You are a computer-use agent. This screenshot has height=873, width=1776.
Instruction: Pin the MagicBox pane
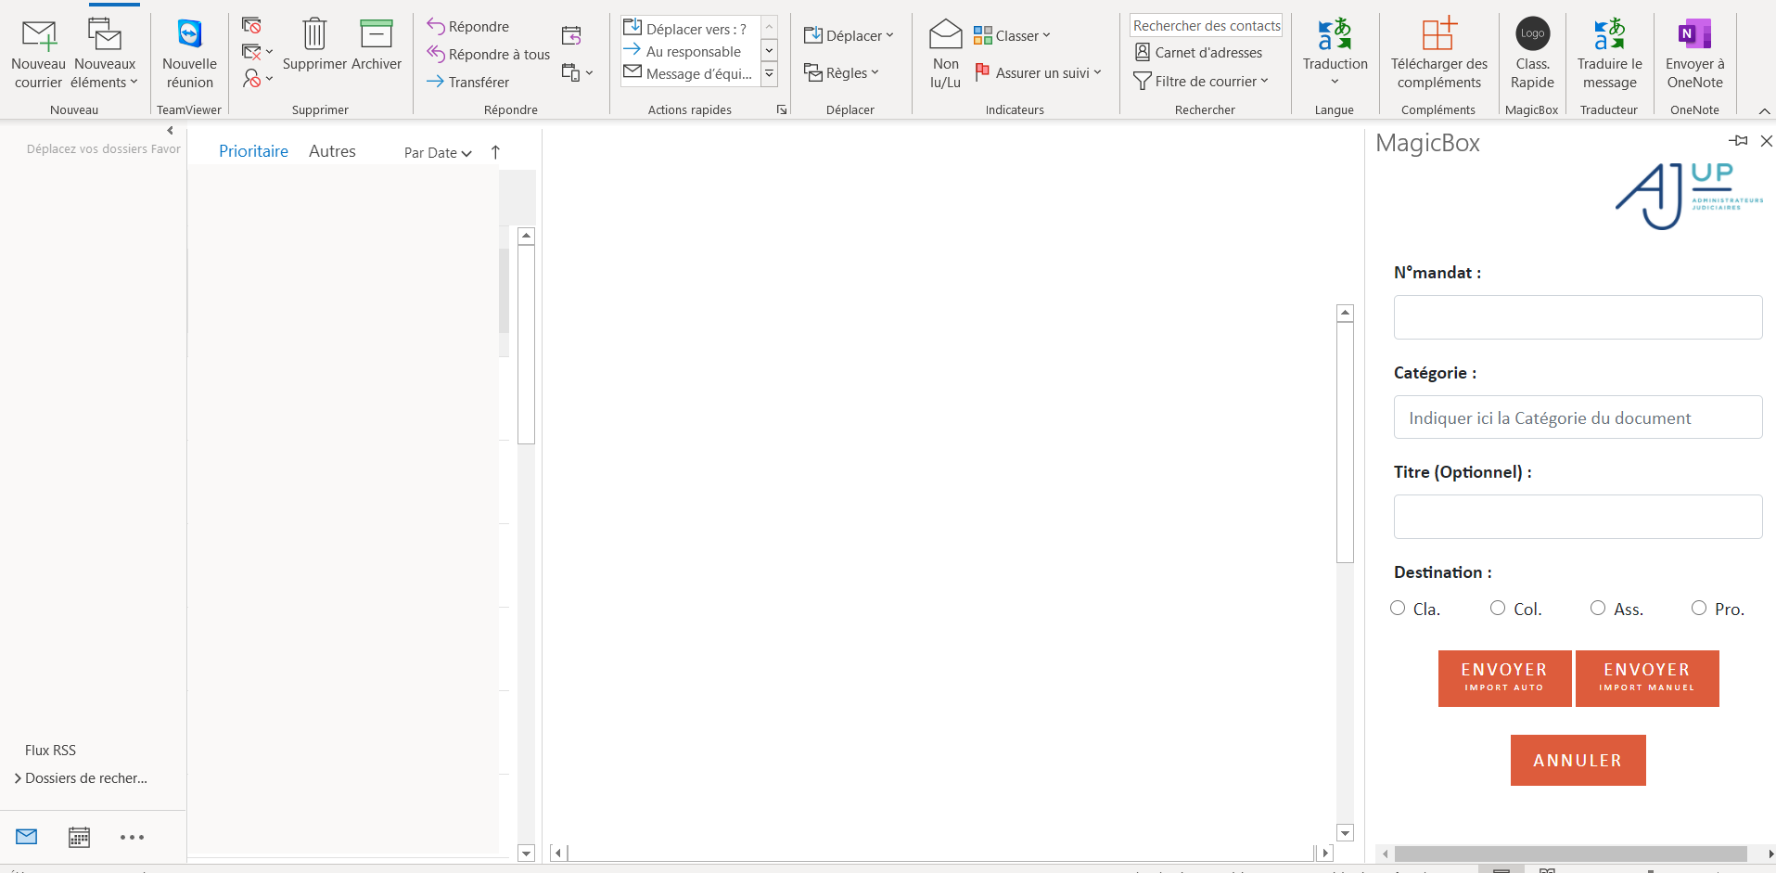coord(1738,141)
